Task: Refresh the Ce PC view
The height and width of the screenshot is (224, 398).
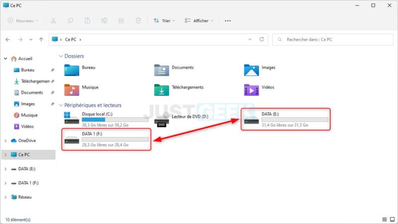Action: (262, 39)
